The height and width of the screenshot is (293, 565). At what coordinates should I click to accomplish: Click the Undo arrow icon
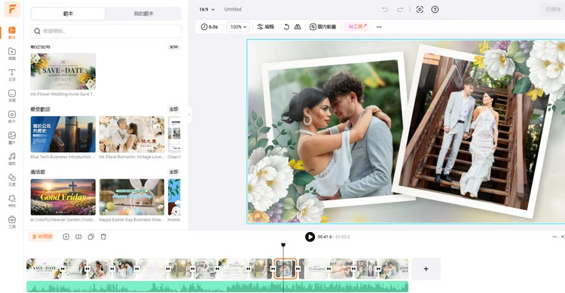385,9
